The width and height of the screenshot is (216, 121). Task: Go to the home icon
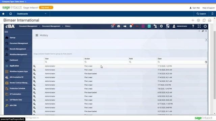(10, 14)
